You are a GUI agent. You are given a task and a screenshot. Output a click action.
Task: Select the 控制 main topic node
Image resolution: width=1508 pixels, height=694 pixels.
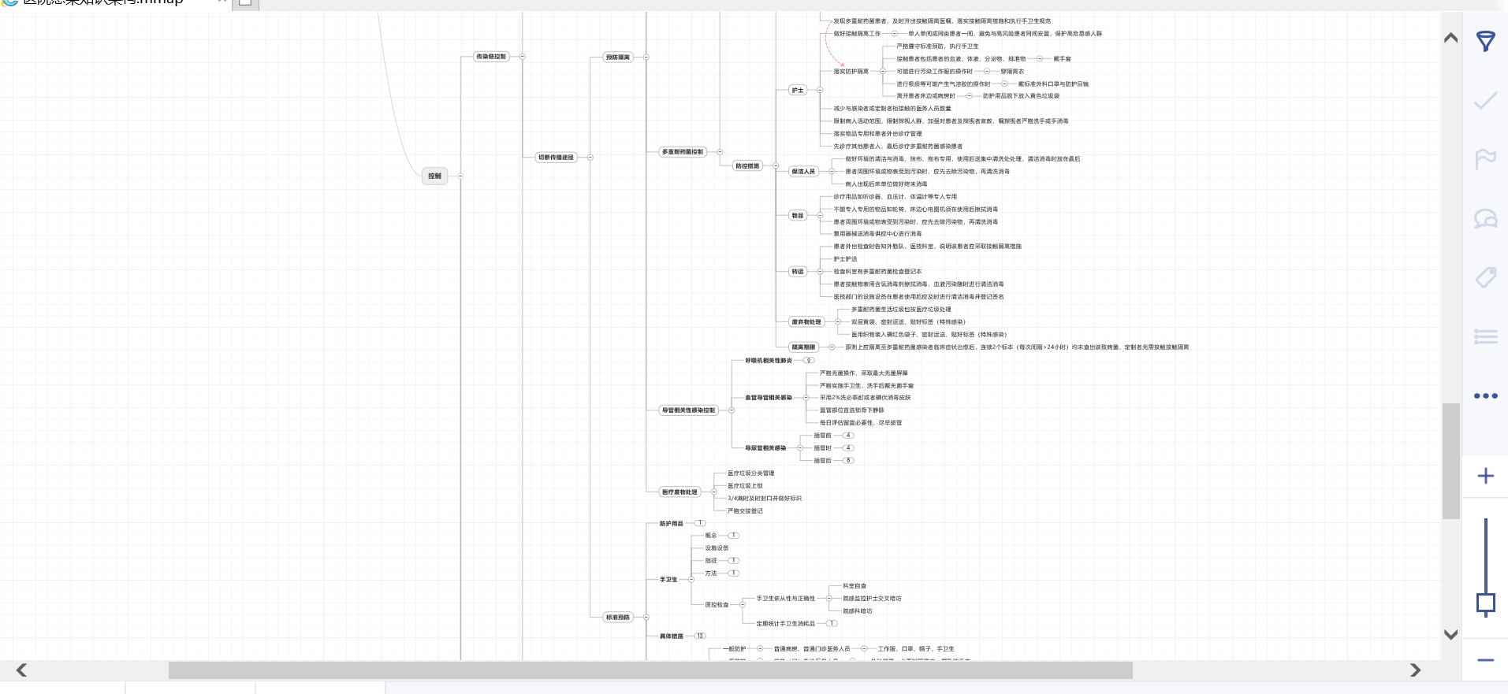tap(434, 176)
